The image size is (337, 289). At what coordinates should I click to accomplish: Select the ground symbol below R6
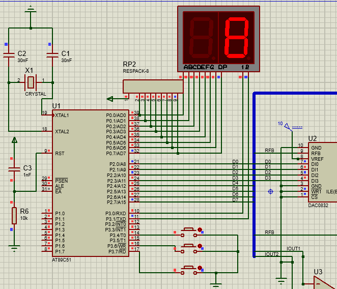pyautogui.click(x=14, y=248)
